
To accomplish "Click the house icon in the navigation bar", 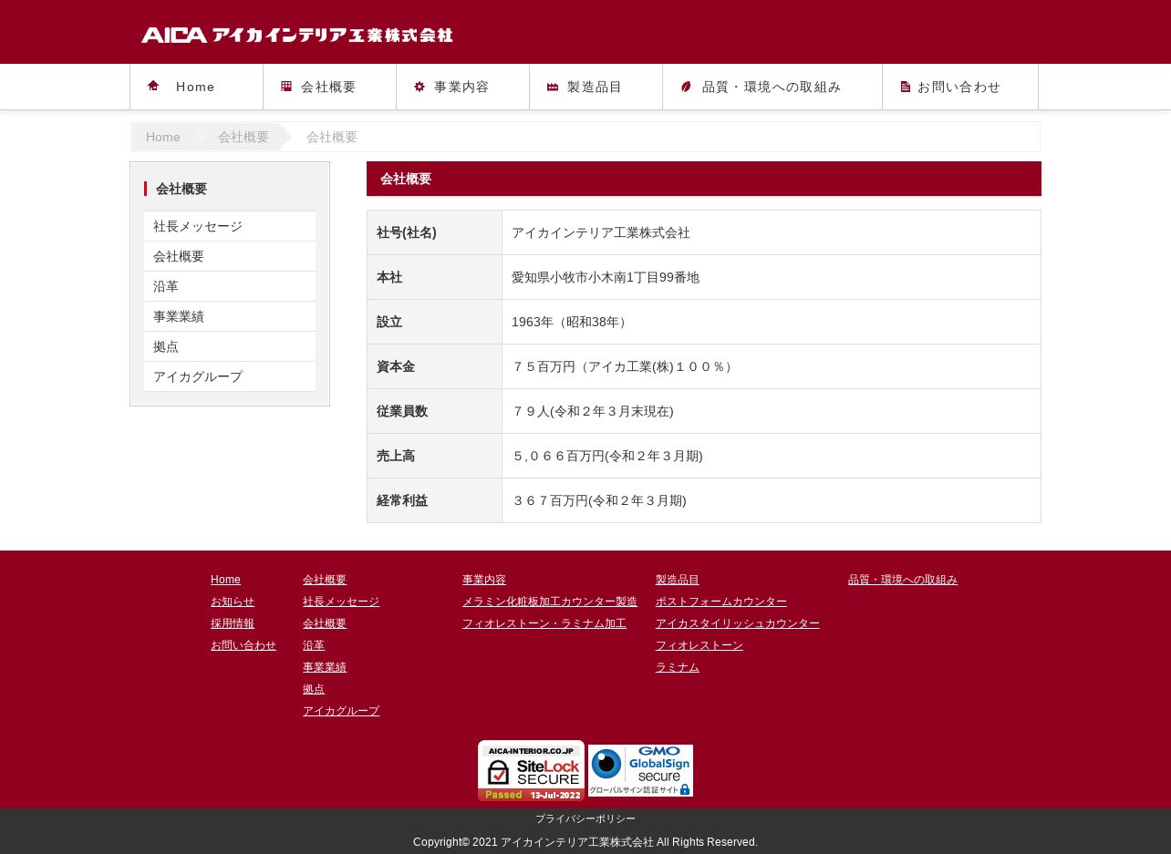I will click(153, 86).
